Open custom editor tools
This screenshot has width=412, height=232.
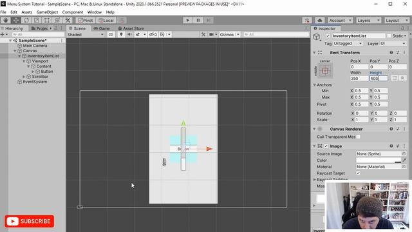68,20
